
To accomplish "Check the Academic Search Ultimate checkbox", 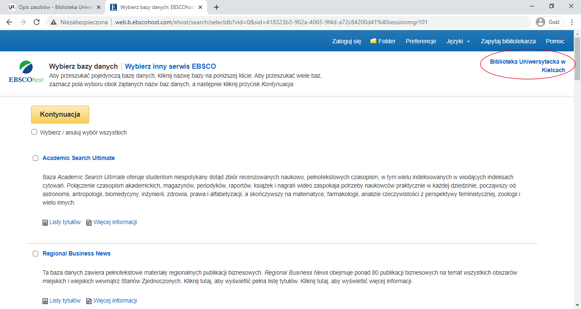I will coord(36,158).
